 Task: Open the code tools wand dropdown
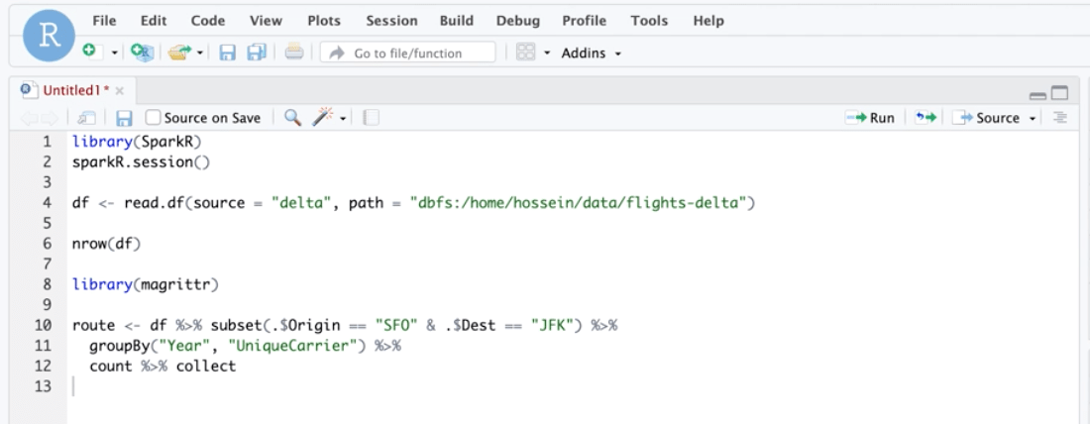point(343,118)
